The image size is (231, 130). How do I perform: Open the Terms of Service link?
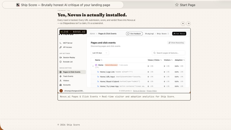pos(139,91)
